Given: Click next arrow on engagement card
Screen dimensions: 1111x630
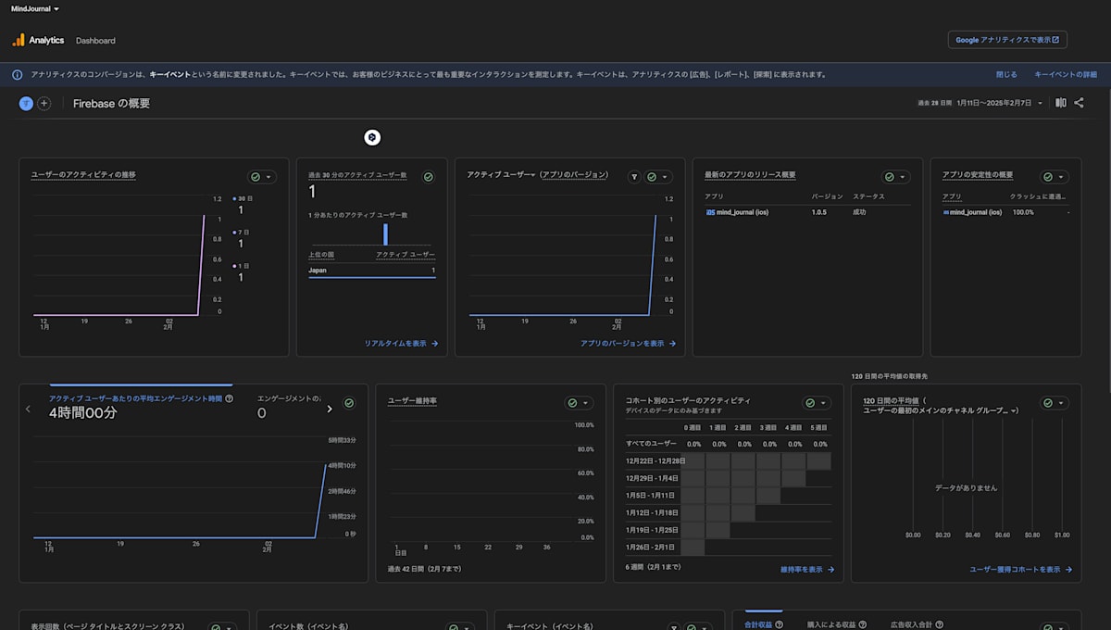Looking at the screenshot, I should 329,409.
